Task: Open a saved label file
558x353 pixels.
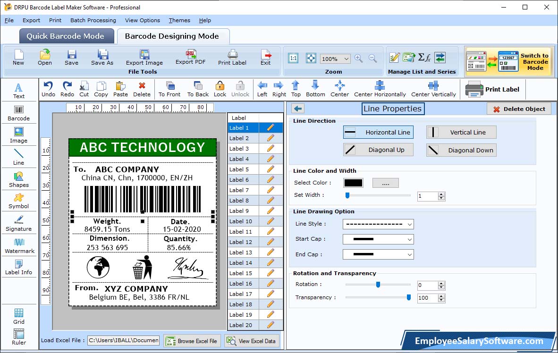Action: [x=45, y=58]
